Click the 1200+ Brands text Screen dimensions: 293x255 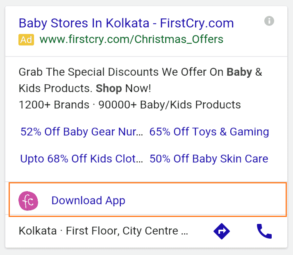(54, 104)
